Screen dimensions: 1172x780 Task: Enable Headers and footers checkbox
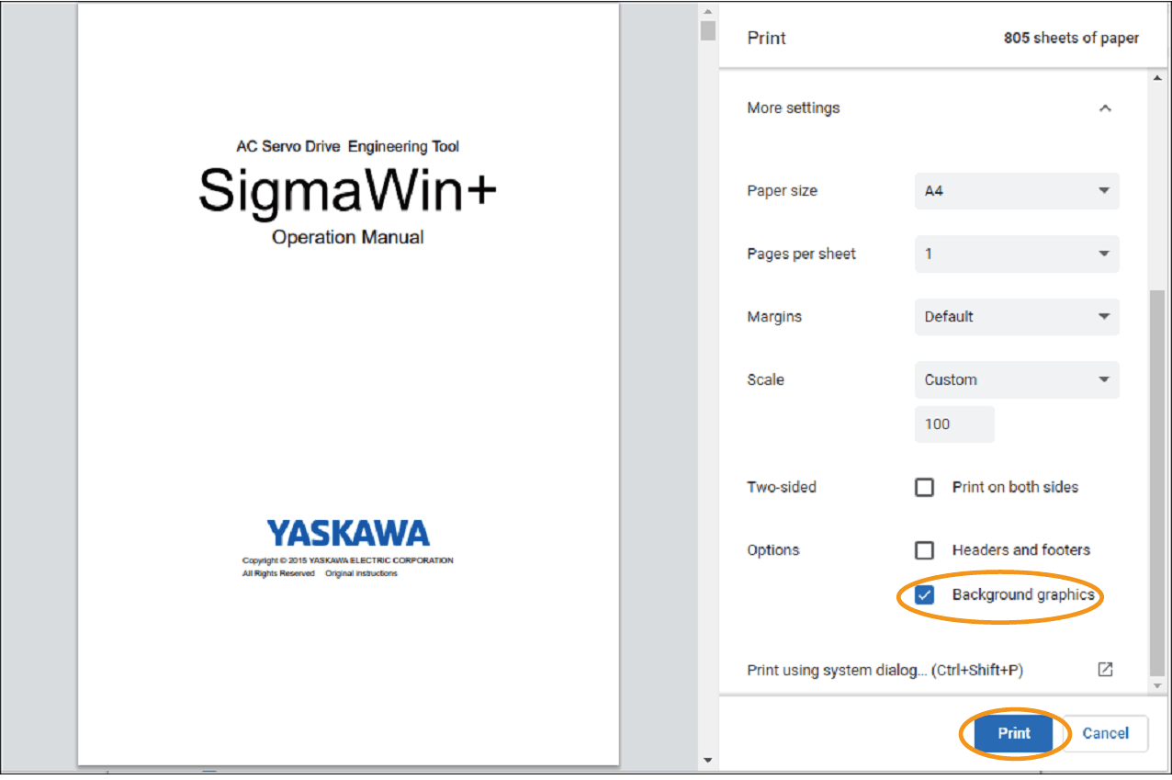(x=925, y=550)
